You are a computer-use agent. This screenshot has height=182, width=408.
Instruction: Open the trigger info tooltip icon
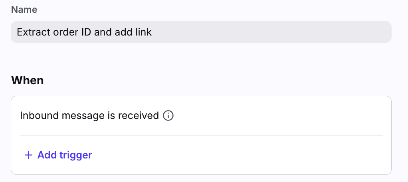coord(168,116)
